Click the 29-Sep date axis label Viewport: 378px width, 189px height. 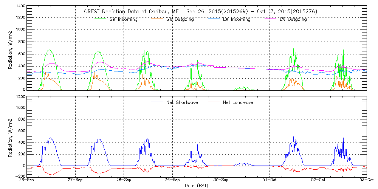172,180
